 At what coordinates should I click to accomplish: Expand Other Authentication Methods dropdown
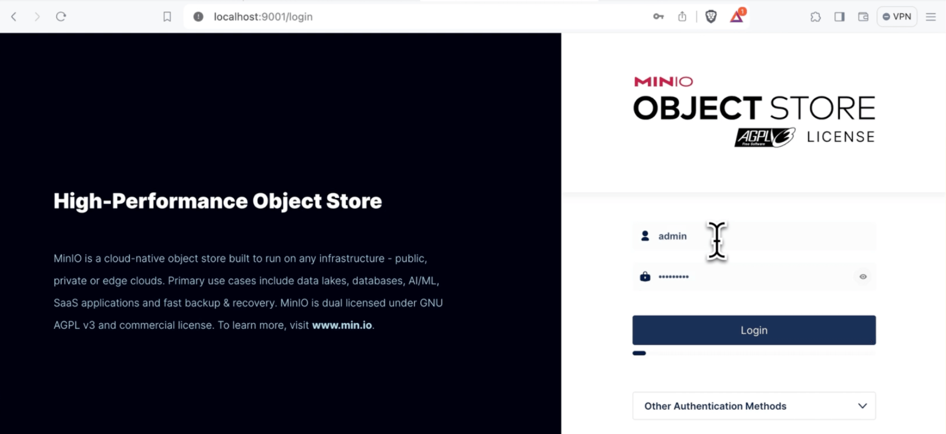click(x=754, y=406)
